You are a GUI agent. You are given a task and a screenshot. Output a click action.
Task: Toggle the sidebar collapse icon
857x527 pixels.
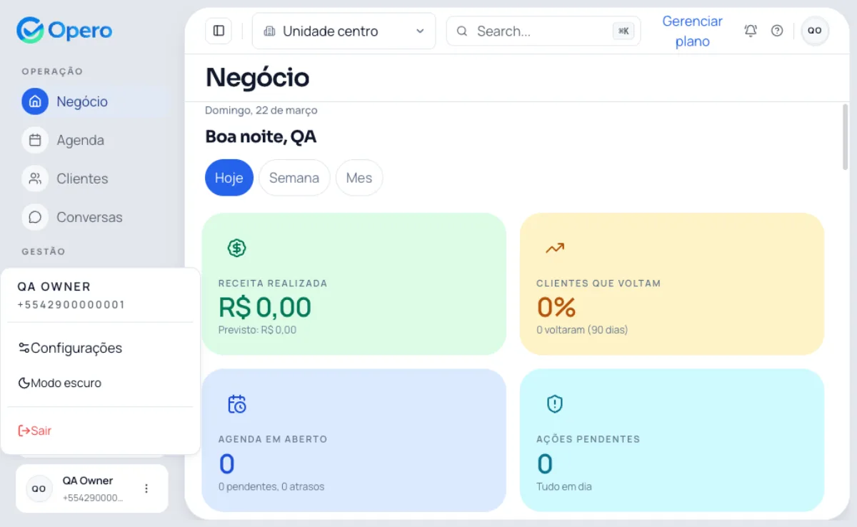[219, 31]
